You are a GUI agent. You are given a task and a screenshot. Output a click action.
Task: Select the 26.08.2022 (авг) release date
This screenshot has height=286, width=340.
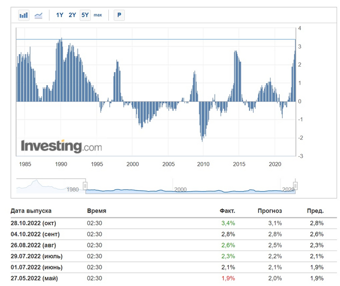(x=33, y=245)
